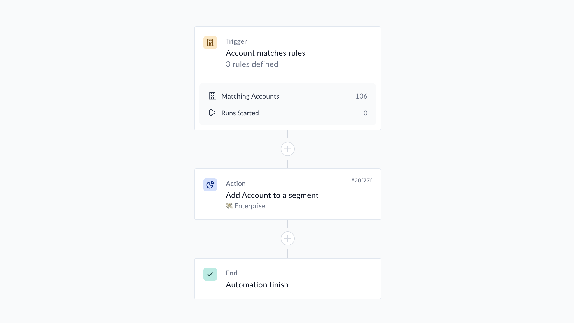
Task: Click the Matching Accounts building icon
Action: [212, 96]
